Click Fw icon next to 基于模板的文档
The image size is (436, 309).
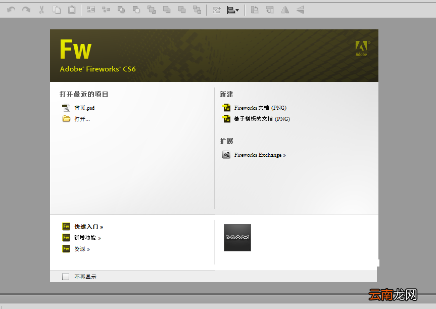coord(227,119)
